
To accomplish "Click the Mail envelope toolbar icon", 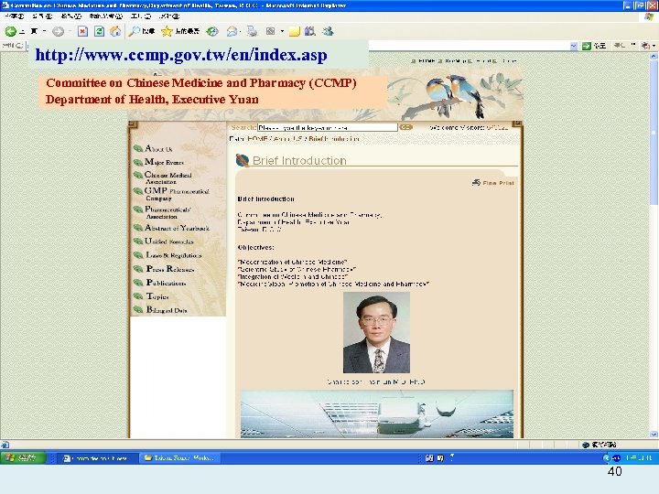I will pos(232,31).
